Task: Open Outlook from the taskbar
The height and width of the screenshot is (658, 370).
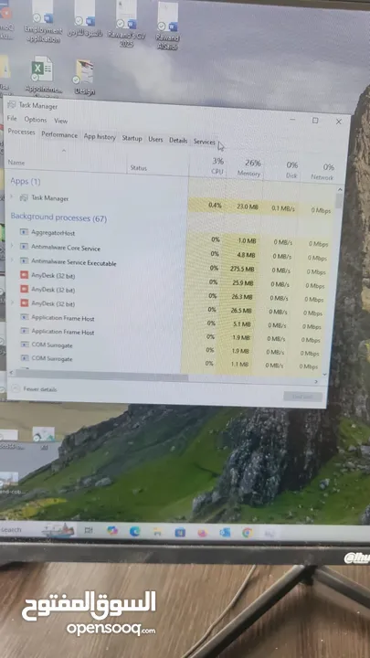Action: pyautogui.click(x=225, y=533)
